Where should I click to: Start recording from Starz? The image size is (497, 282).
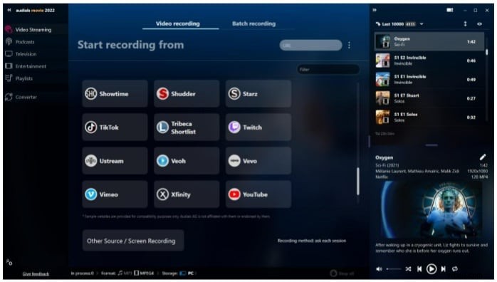coord(258,94)
